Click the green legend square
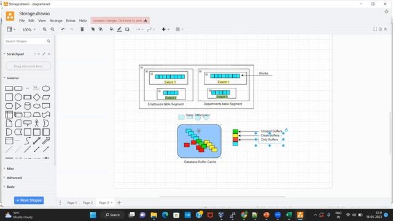Viewport: 393px width, 221px height. tap(235, 131)
